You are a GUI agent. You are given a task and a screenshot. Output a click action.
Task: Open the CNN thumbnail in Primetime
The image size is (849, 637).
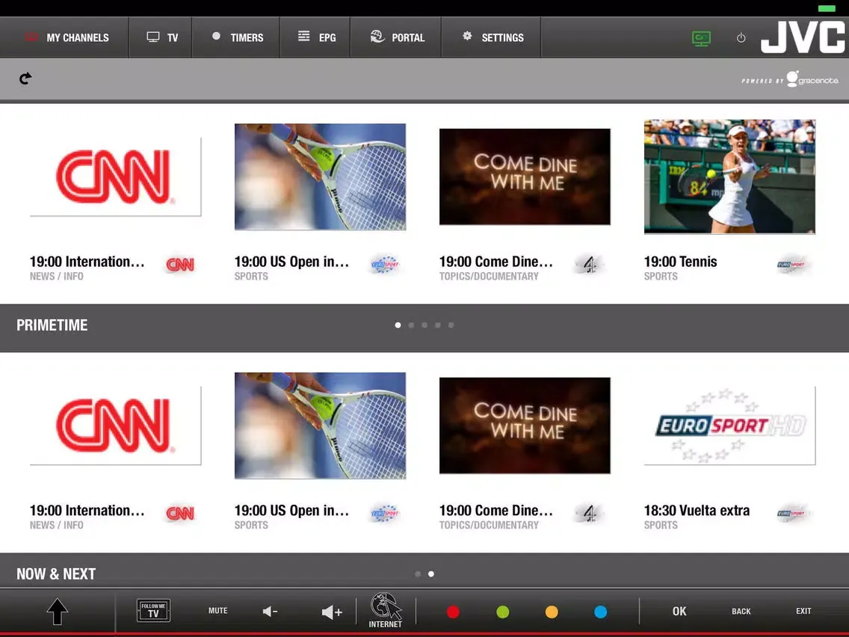(x=115, y=176)
